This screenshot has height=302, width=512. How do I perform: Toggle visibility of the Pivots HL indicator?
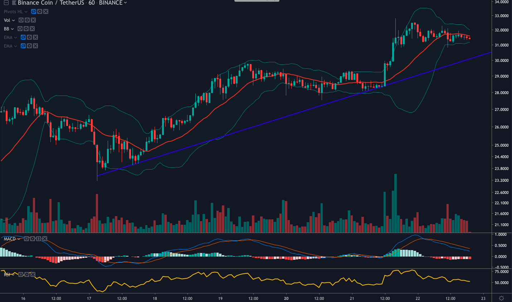(x=34, y=11)
